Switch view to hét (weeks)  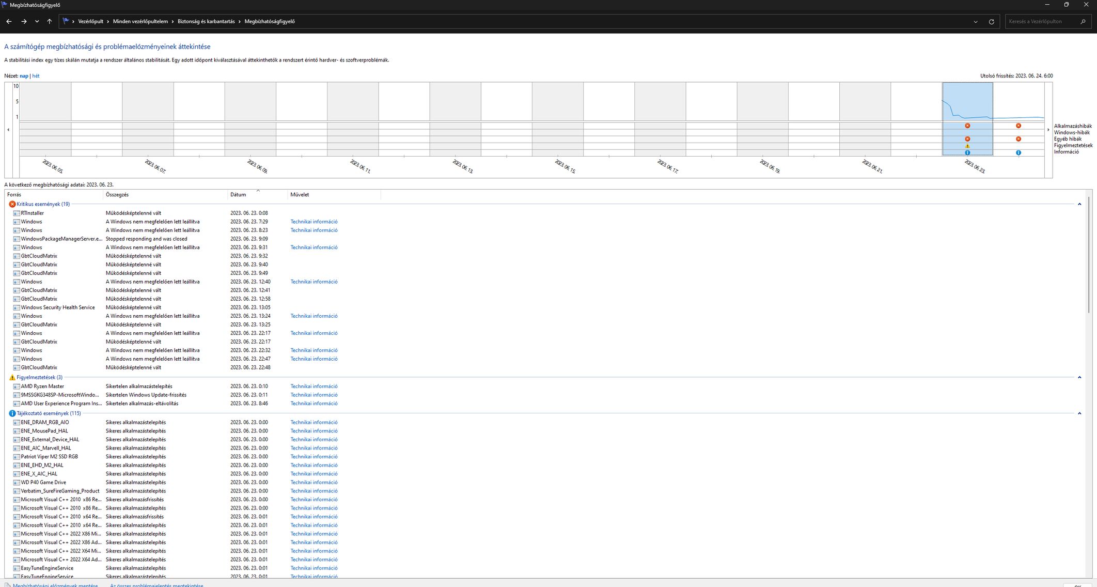tap(36, 76)
